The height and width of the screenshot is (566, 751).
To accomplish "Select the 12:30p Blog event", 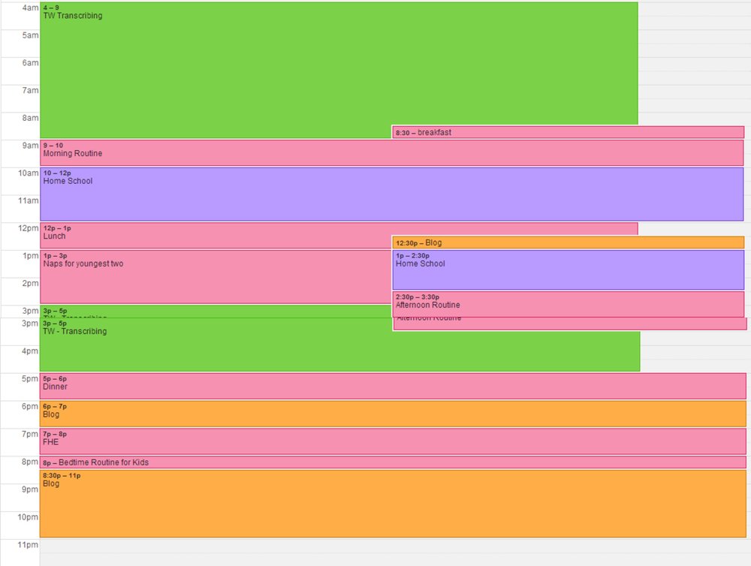I will [568, 242].
